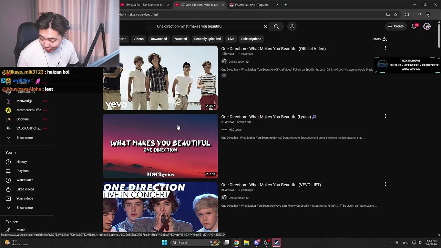
Task: Open more options for Lyrics video result
Action: pos(385,116)
